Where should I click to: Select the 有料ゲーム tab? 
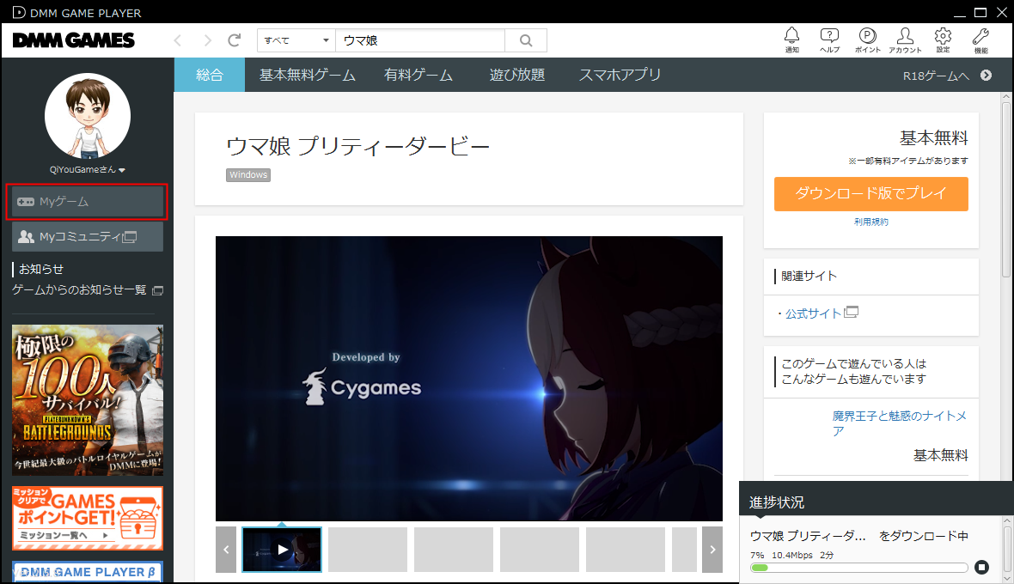pos(418,75)
